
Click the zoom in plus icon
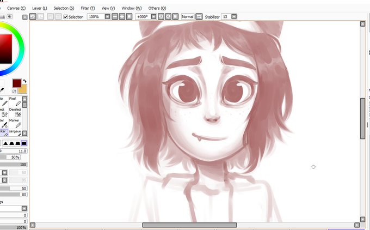point(122,16)
